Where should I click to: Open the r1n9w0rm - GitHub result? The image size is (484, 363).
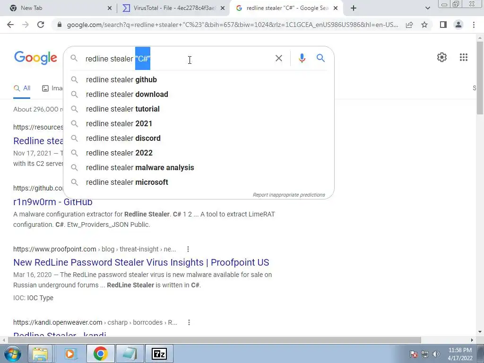[53, 202]
